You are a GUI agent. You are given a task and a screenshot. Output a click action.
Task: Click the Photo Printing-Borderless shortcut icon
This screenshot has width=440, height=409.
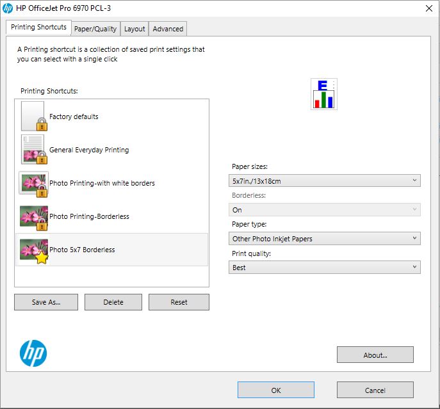(x=34, y=218)
